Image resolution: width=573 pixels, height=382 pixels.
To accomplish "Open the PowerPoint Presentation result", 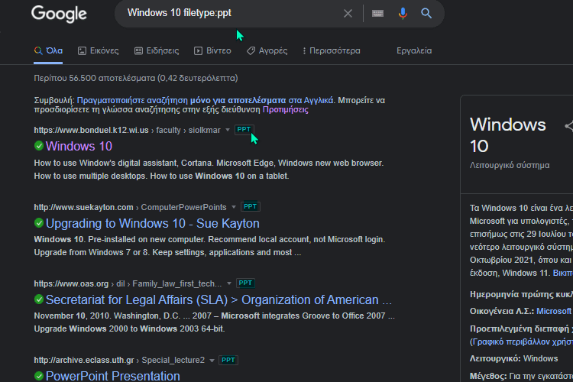I will (113, 376).
